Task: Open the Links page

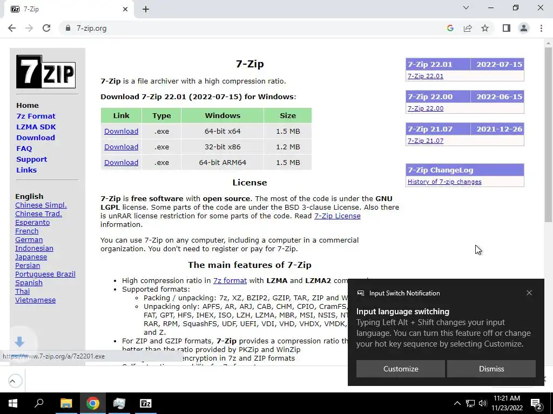Action: (x=26, y=170)
